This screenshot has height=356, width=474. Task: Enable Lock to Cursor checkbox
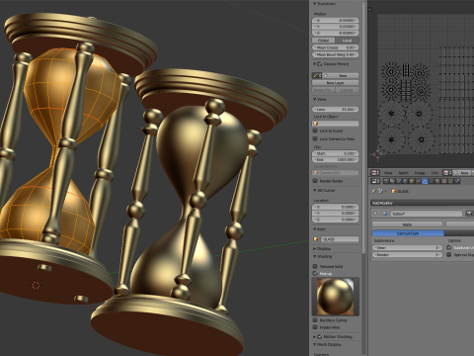click(x=315, y=131)
